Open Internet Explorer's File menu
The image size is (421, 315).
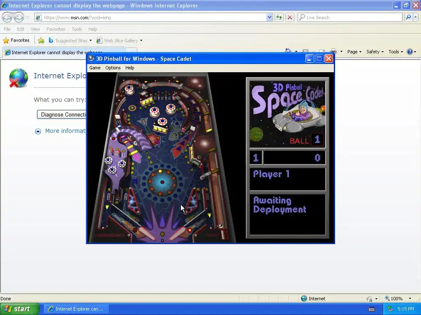click(x=7, y=29)
